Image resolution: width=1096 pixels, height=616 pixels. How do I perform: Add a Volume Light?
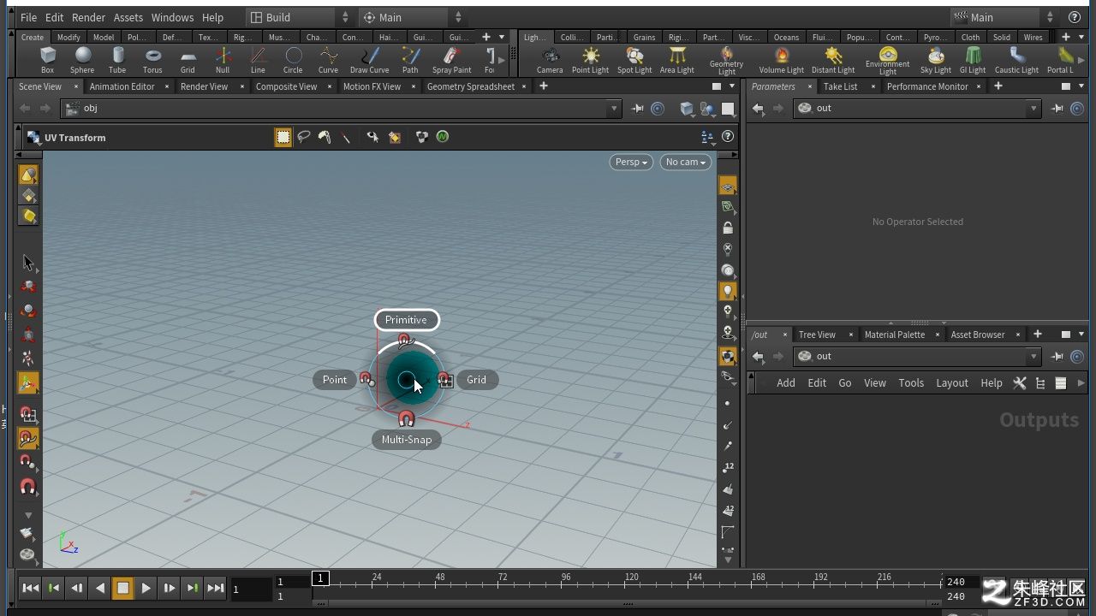[x=781, y=60]
